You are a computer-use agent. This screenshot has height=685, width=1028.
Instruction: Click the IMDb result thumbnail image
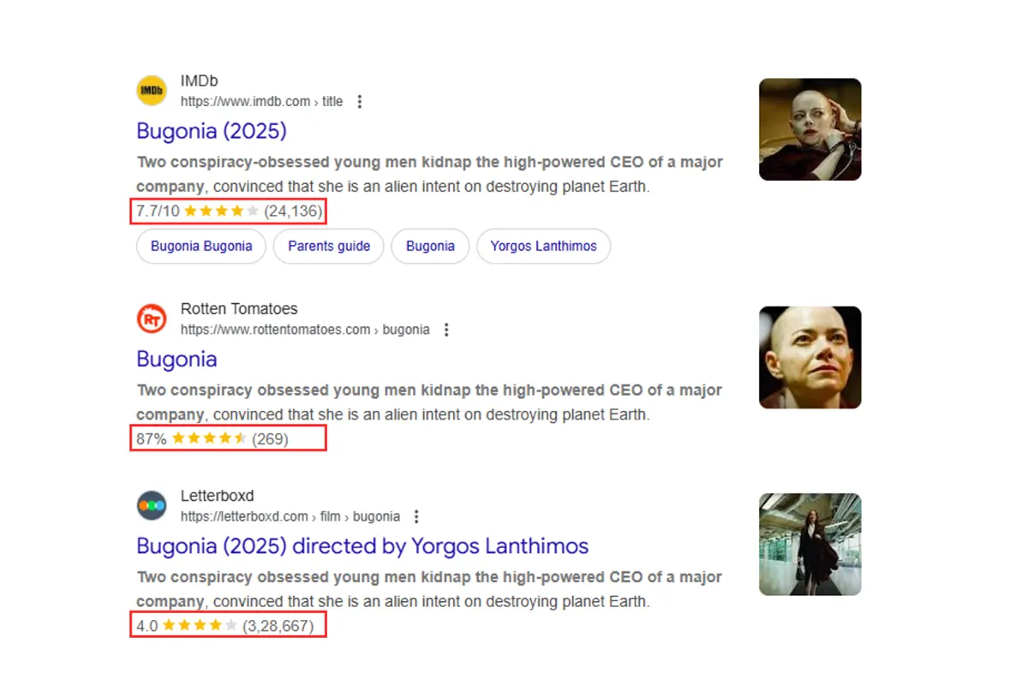[x=810, y=129]
